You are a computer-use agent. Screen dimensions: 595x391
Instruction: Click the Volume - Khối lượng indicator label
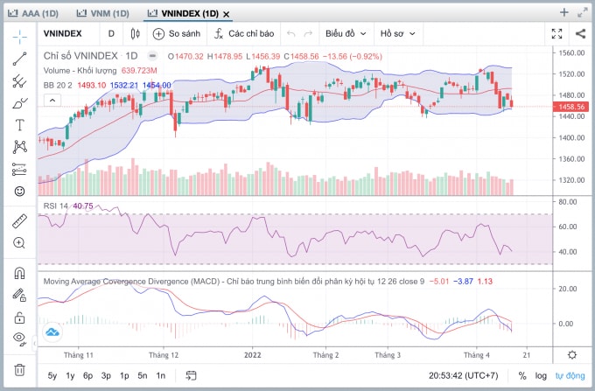click(x=80, y=71)
